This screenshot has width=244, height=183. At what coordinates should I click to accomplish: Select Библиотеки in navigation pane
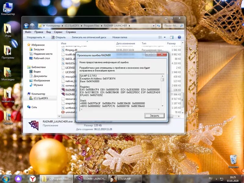[x=36, y=67]
